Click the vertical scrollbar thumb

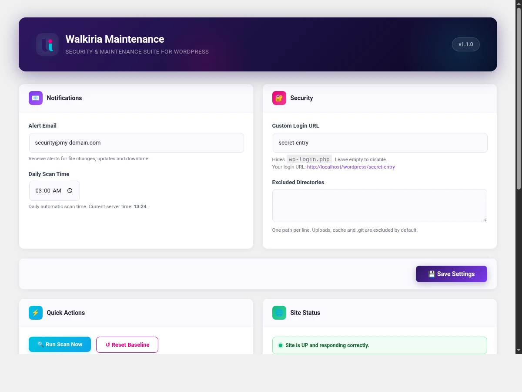click(x=519, y=98)
